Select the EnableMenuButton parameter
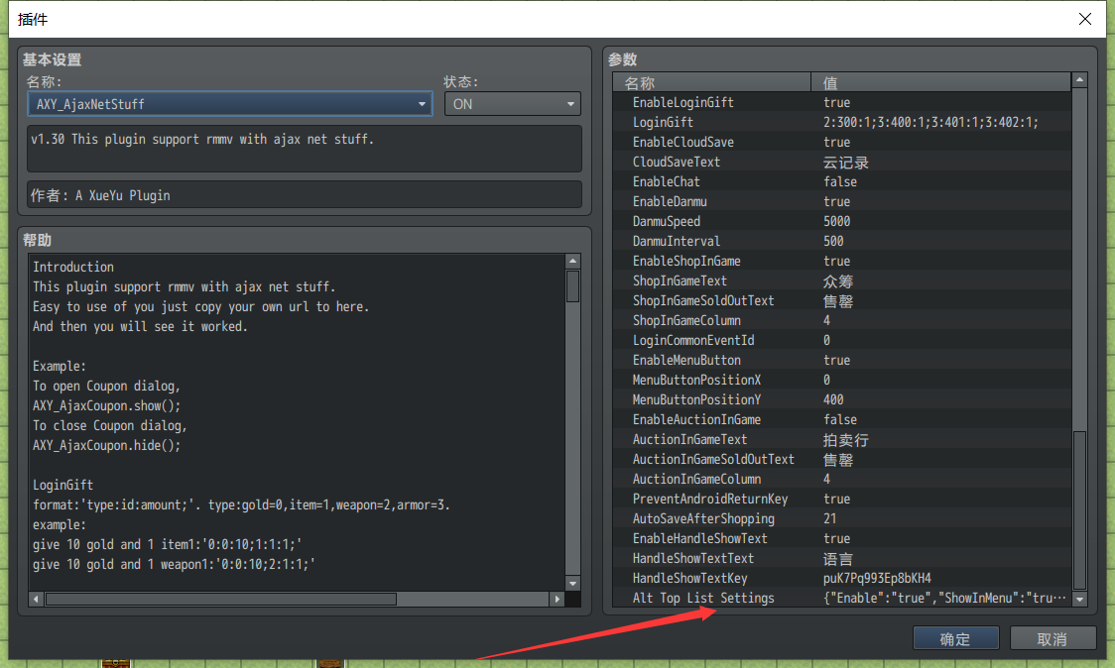Screen dimensions: 1115x668 pyautogui.click(x=842, y=361)
